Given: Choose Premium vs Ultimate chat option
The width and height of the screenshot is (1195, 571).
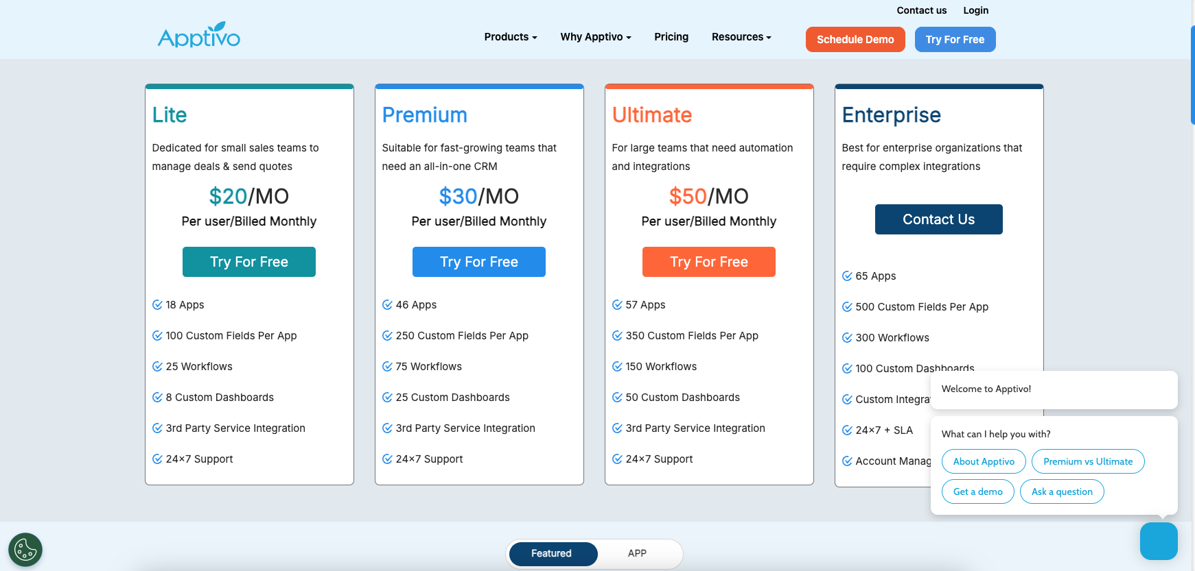Looking at the screenshot, I should 1088,462.
